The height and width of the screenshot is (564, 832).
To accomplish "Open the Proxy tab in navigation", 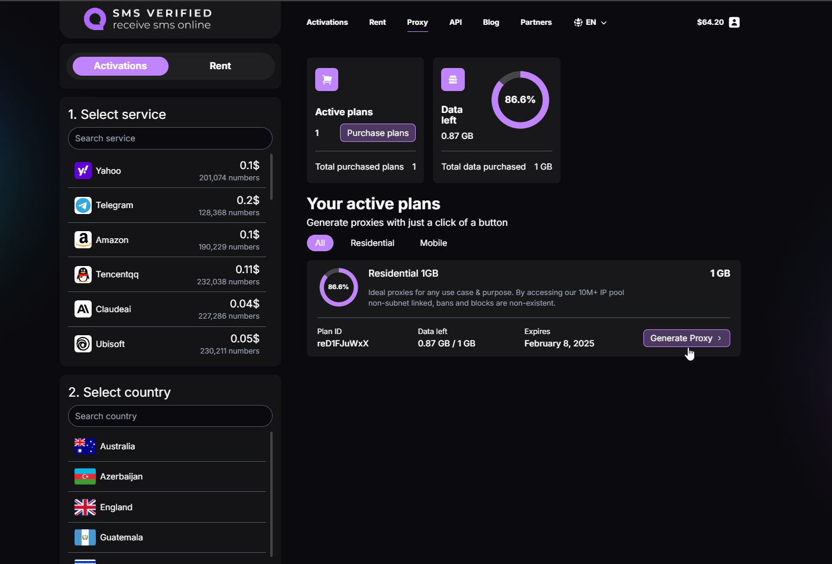I will [x=417, y=22].
